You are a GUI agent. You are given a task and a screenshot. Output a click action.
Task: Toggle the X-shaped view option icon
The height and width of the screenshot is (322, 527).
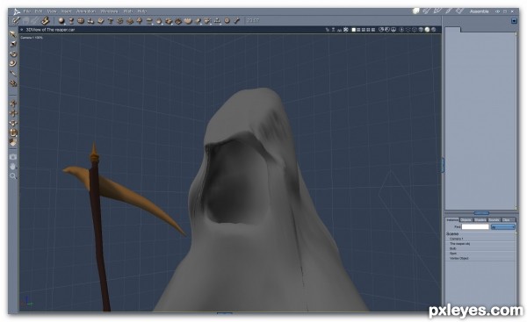pos(346,30)
